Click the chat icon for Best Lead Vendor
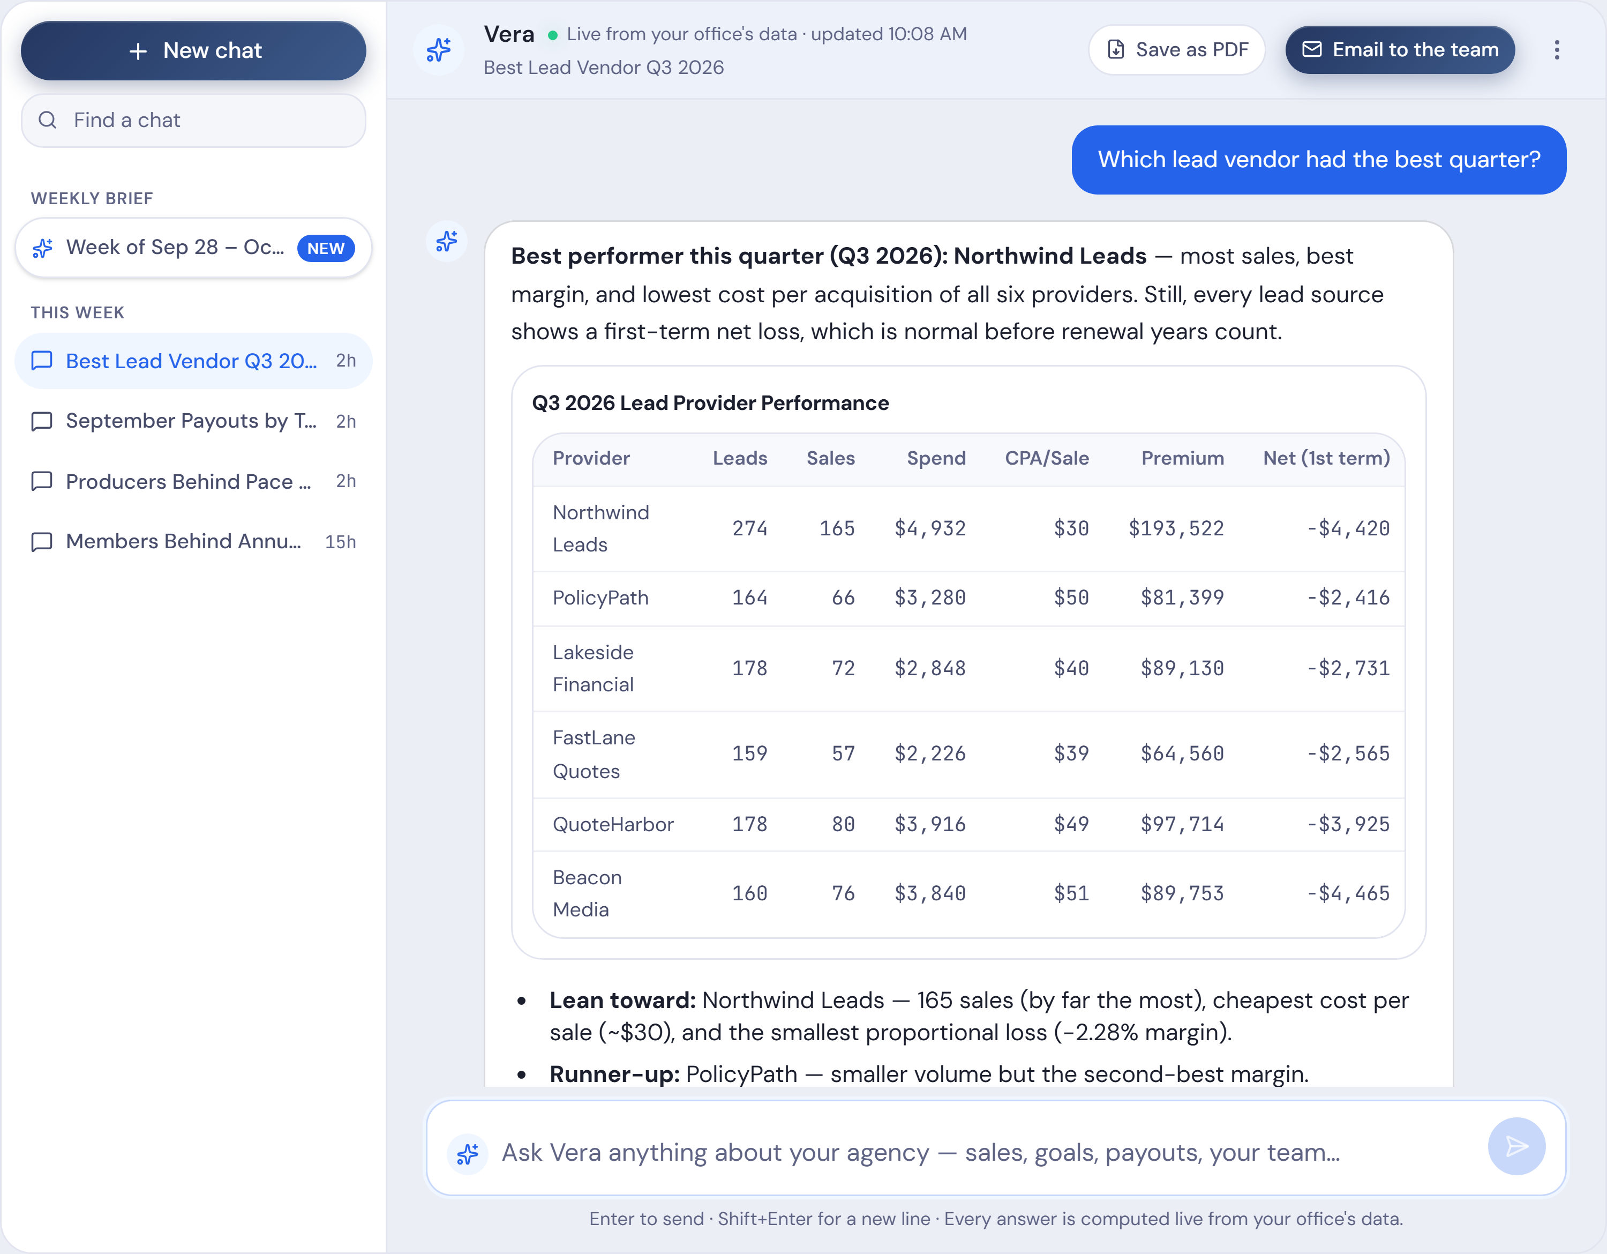Viewport: 1607px width, 1254px height. click(x=42, y=361)
